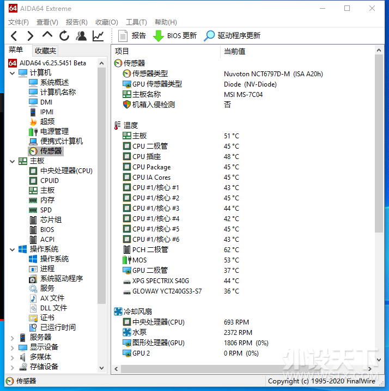
Task: Open the user favorites person icon
Action: (81, 36)
